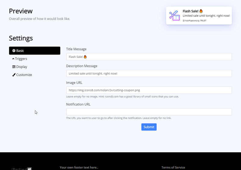
Task: Click the "Notifications by TRUST" branding link
Action: (x=196, y=21)
